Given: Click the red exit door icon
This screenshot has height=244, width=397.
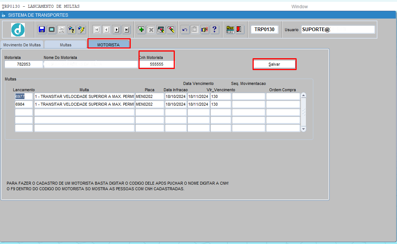Looking at the screenshot, I should click(240, 29).
